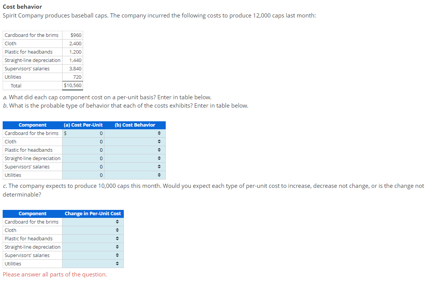
Task: Open Change in Per-Unit Cost dropdown for Plastic
Action: [93, 239]
